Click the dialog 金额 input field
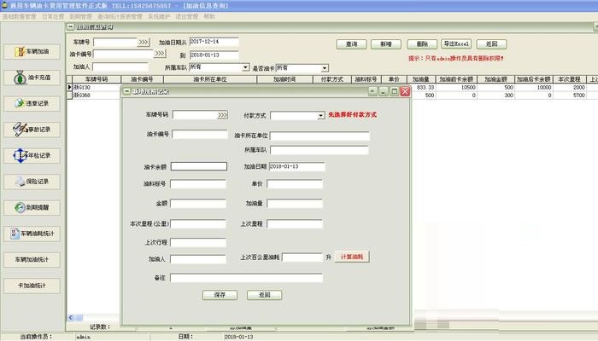Screen dimensions: 598x341 click(198, 204)
